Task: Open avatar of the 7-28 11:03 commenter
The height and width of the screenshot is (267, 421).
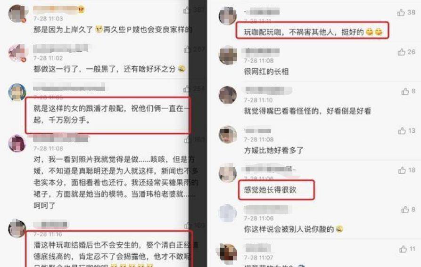Action: (18, 13)
